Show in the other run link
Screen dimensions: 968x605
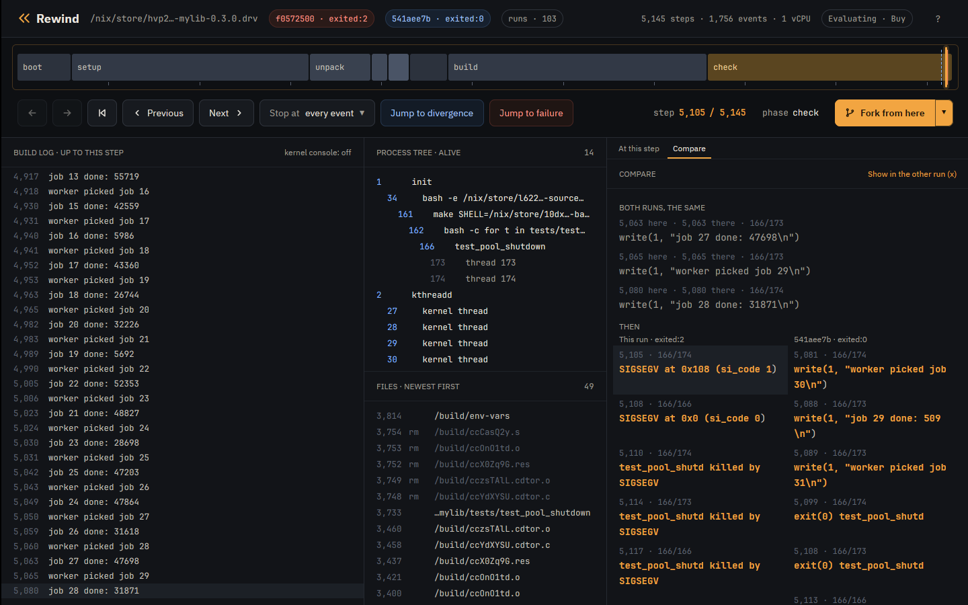click(x=912, y=174)
